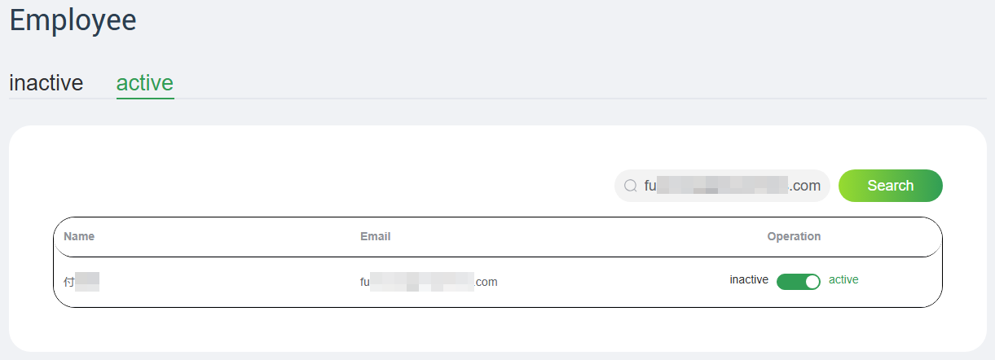Toggle the employee status switch
The height and width of the screenshot is (360, 995).
tap(798, 282)
